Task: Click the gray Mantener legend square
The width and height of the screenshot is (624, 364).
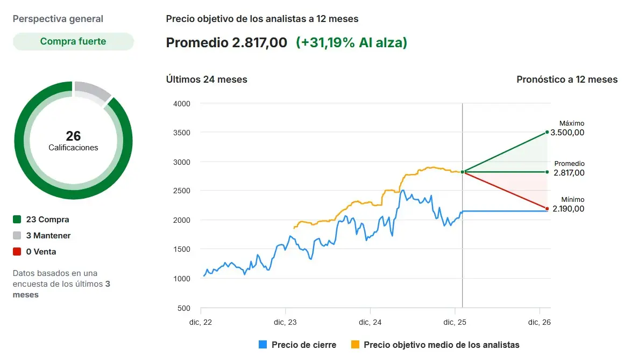Action: (17, 235)
